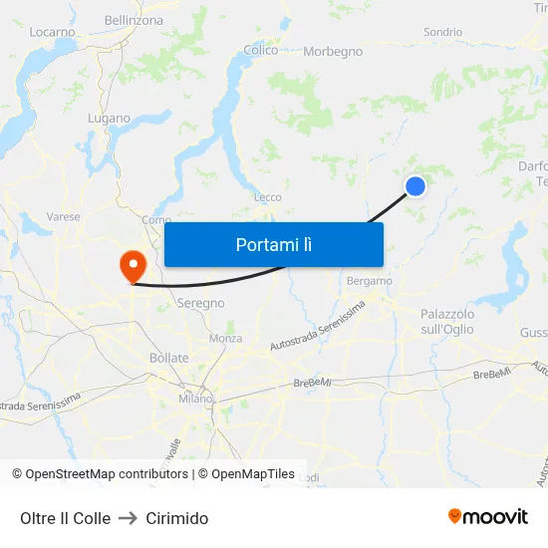Click the Seregno label on the map
The width and height of the screenshot is (548, 548).
pyautogui.click(x=200, y=303)
